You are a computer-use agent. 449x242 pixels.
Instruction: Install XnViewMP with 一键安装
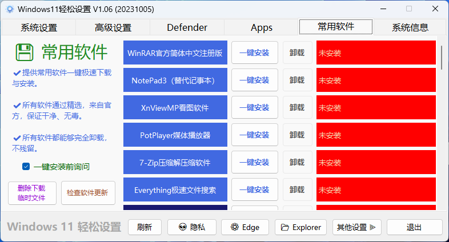[x=255, y=107]
